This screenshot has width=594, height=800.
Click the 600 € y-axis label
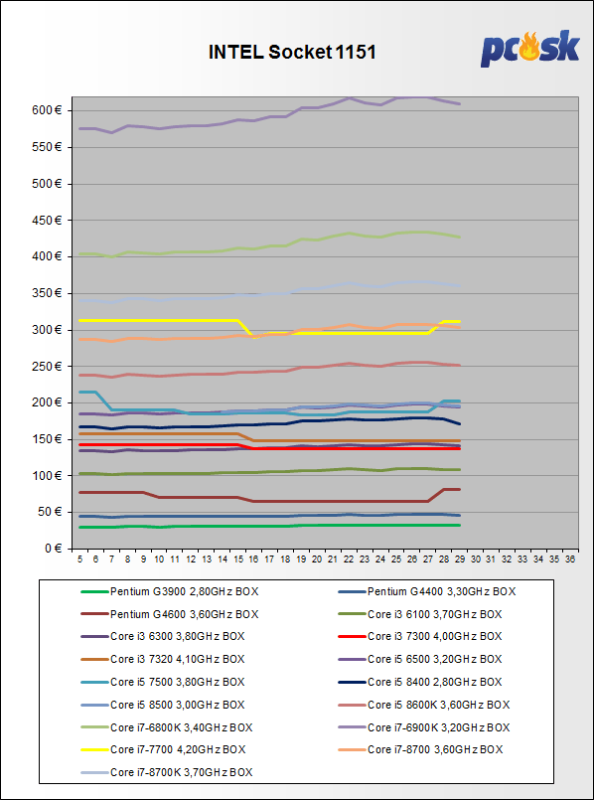[x=47, y=110]
